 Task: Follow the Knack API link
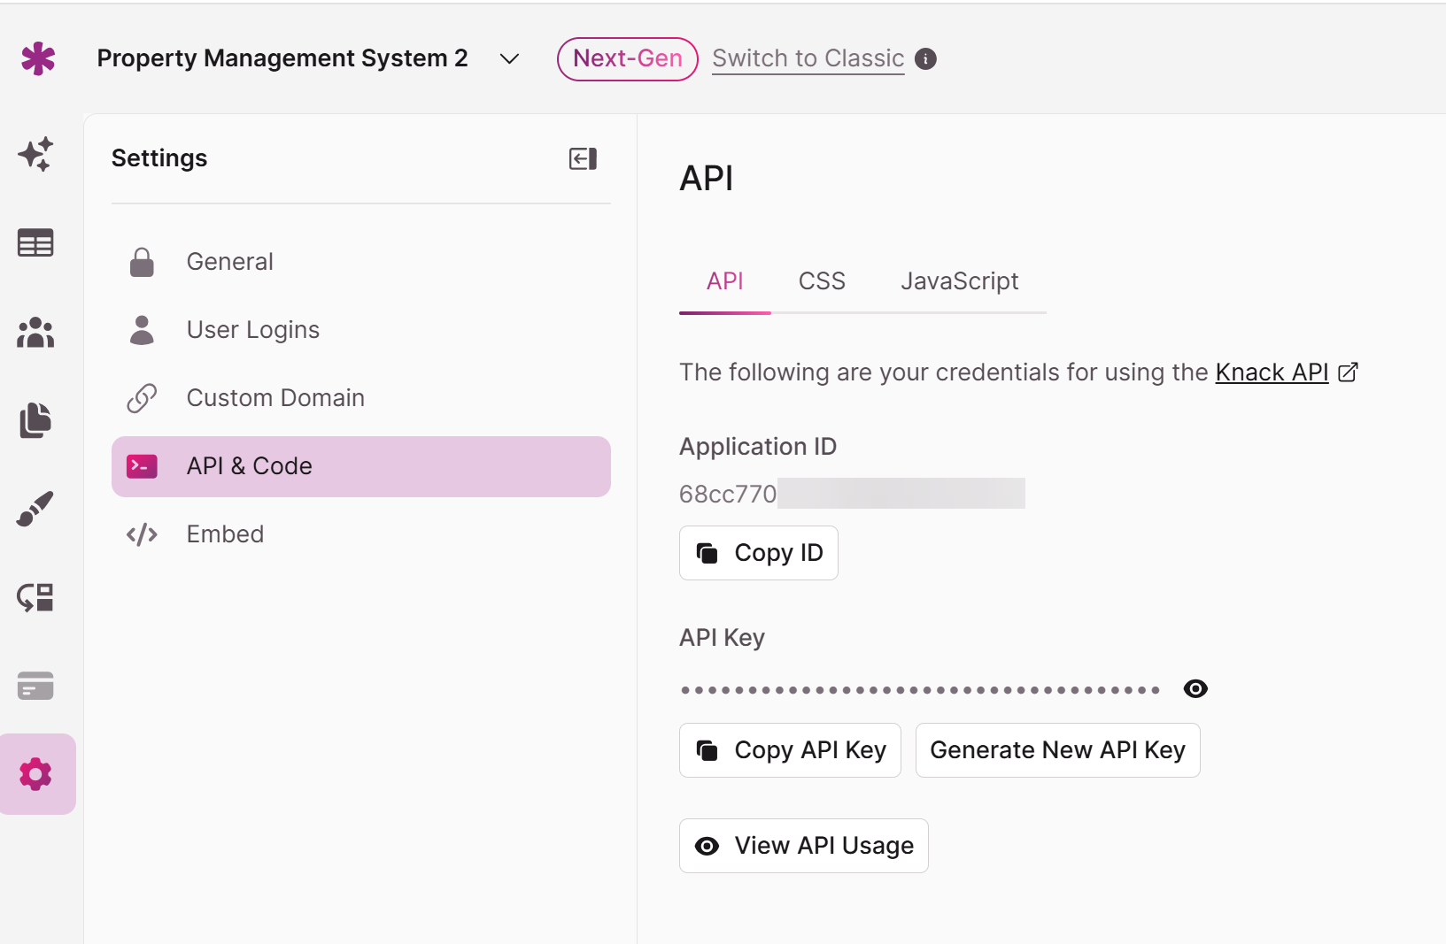point(1272,372)
